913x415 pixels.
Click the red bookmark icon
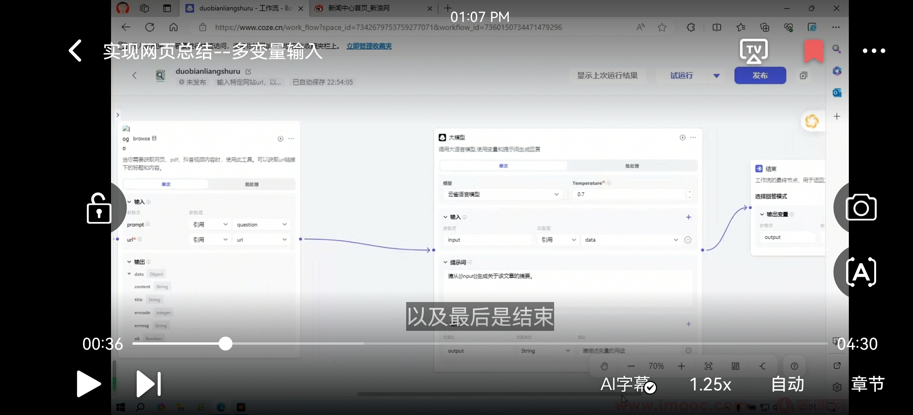pyautogui.click(x=813, y=51)
